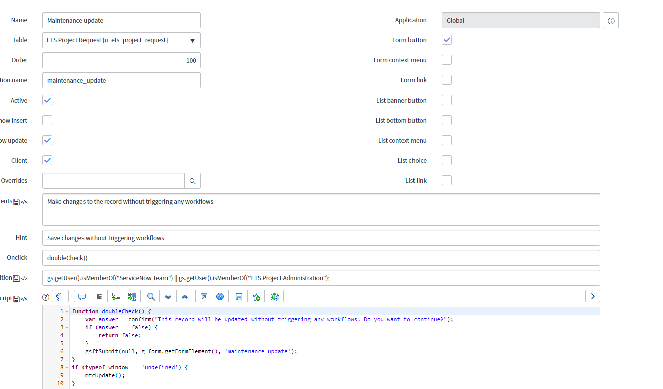Click the find previous up-arrow icon
Image resolution: width=663 pixels, height=389 pixels.
point(185,297)
